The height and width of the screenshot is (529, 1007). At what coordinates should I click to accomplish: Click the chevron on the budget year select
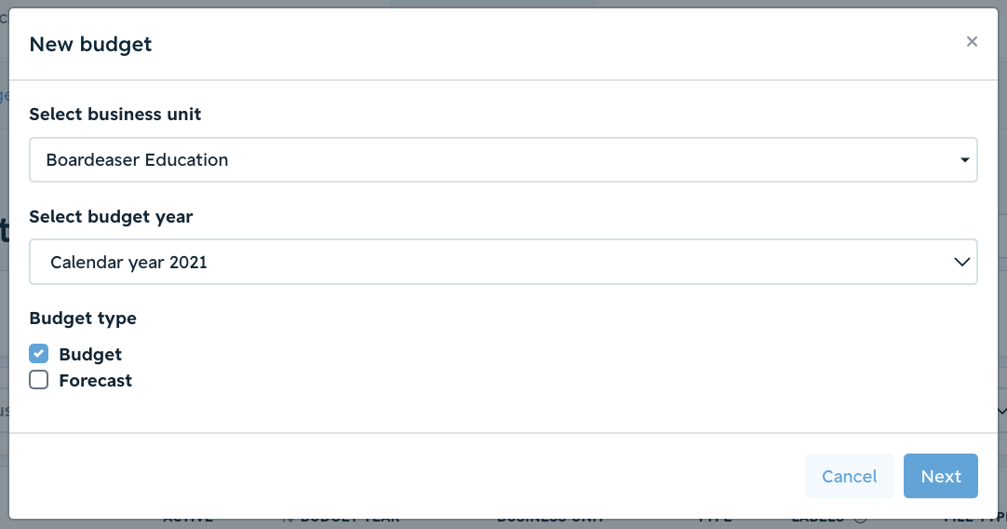[961, 262]
